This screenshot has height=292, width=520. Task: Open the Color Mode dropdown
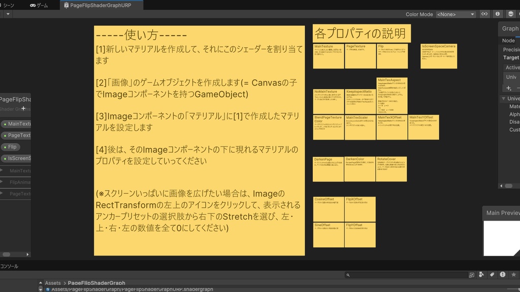[456, 14]
